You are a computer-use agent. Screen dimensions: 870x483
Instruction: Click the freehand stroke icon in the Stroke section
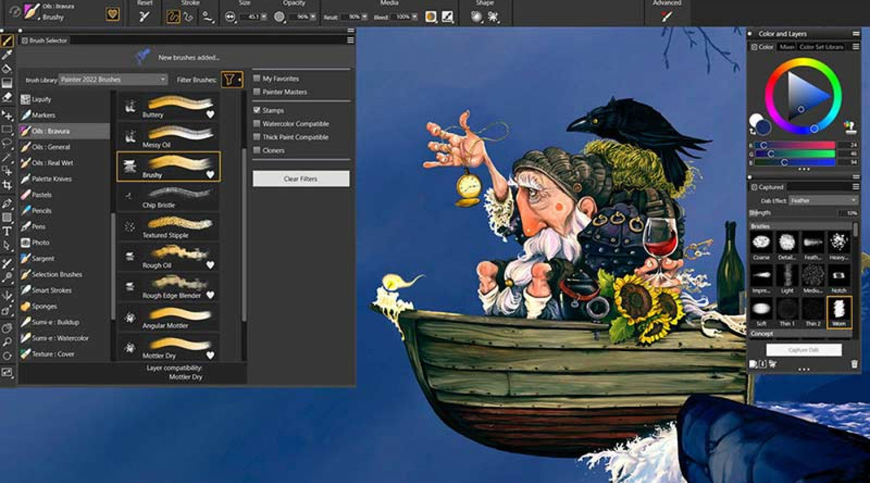(172, 15)
